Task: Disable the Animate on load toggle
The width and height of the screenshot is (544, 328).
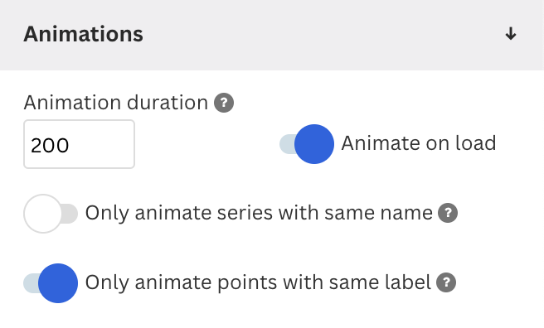Action: coord(307,144)
